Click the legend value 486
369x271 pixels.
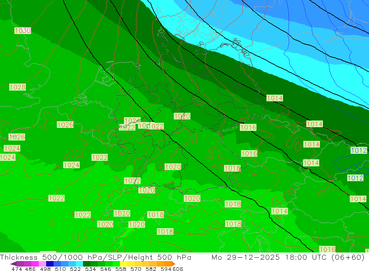(x=30, y=269)
